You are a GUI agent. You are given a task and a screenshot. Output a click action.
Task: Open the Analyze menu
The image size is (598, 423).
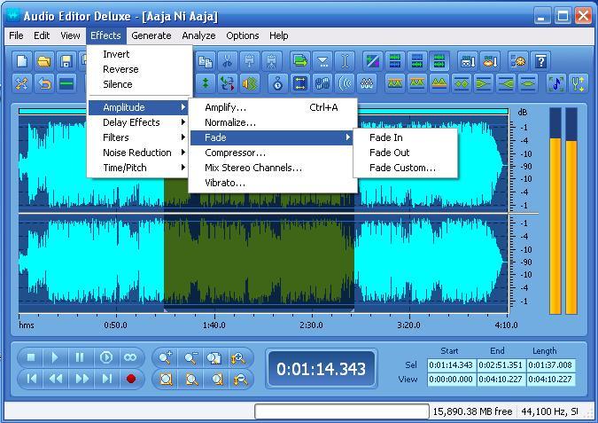[198, 35]
